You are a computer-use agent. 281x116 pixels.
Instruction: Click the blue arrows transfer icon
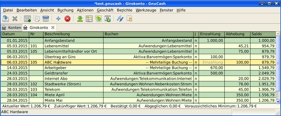pyautogui.click(x=120, y=19)
